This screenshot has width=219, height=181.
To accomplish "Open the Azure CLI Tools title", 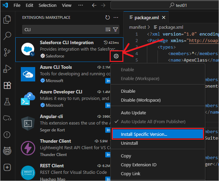I will pos(56,67).
